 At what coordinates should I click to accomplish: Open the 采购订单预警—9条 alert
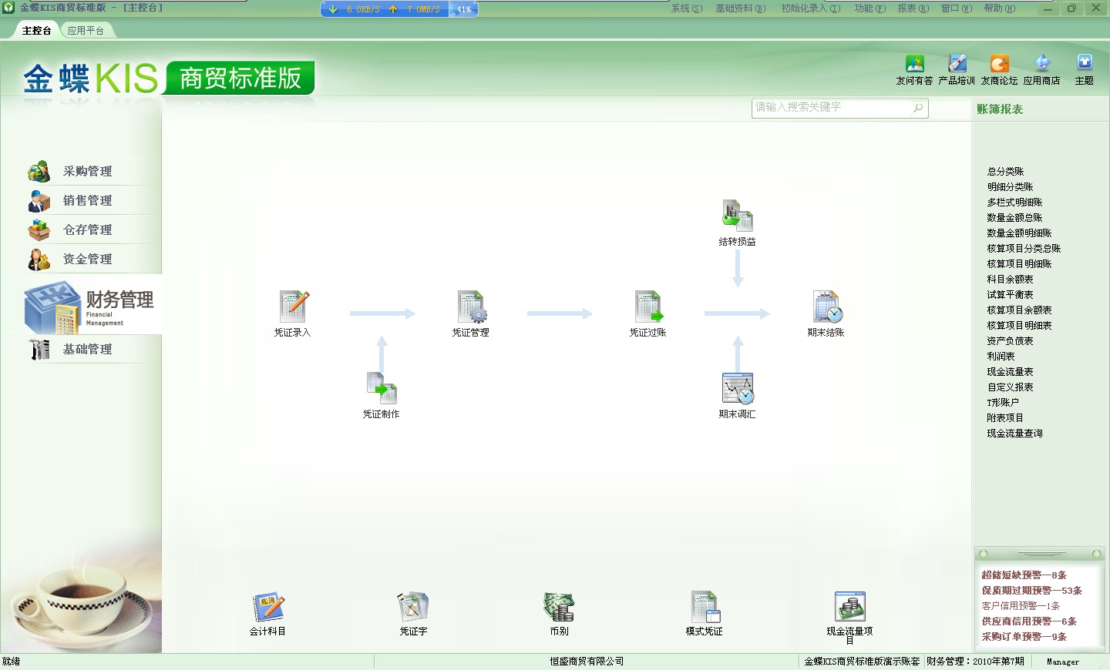[x=1024, y=637]
